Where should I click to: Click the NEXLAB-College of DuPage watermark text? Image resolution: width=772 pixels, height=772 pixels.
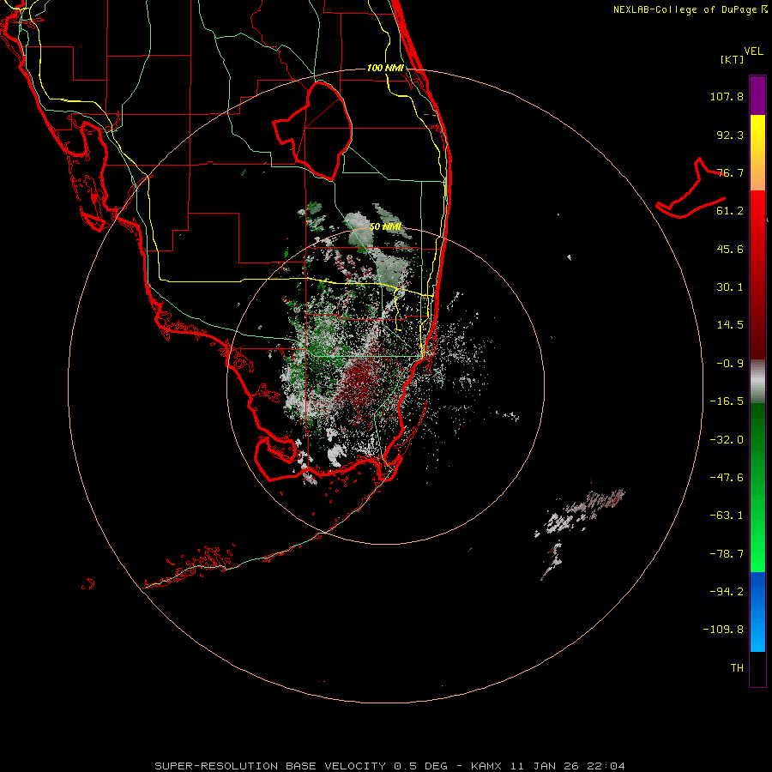click(x=690, y=9)
